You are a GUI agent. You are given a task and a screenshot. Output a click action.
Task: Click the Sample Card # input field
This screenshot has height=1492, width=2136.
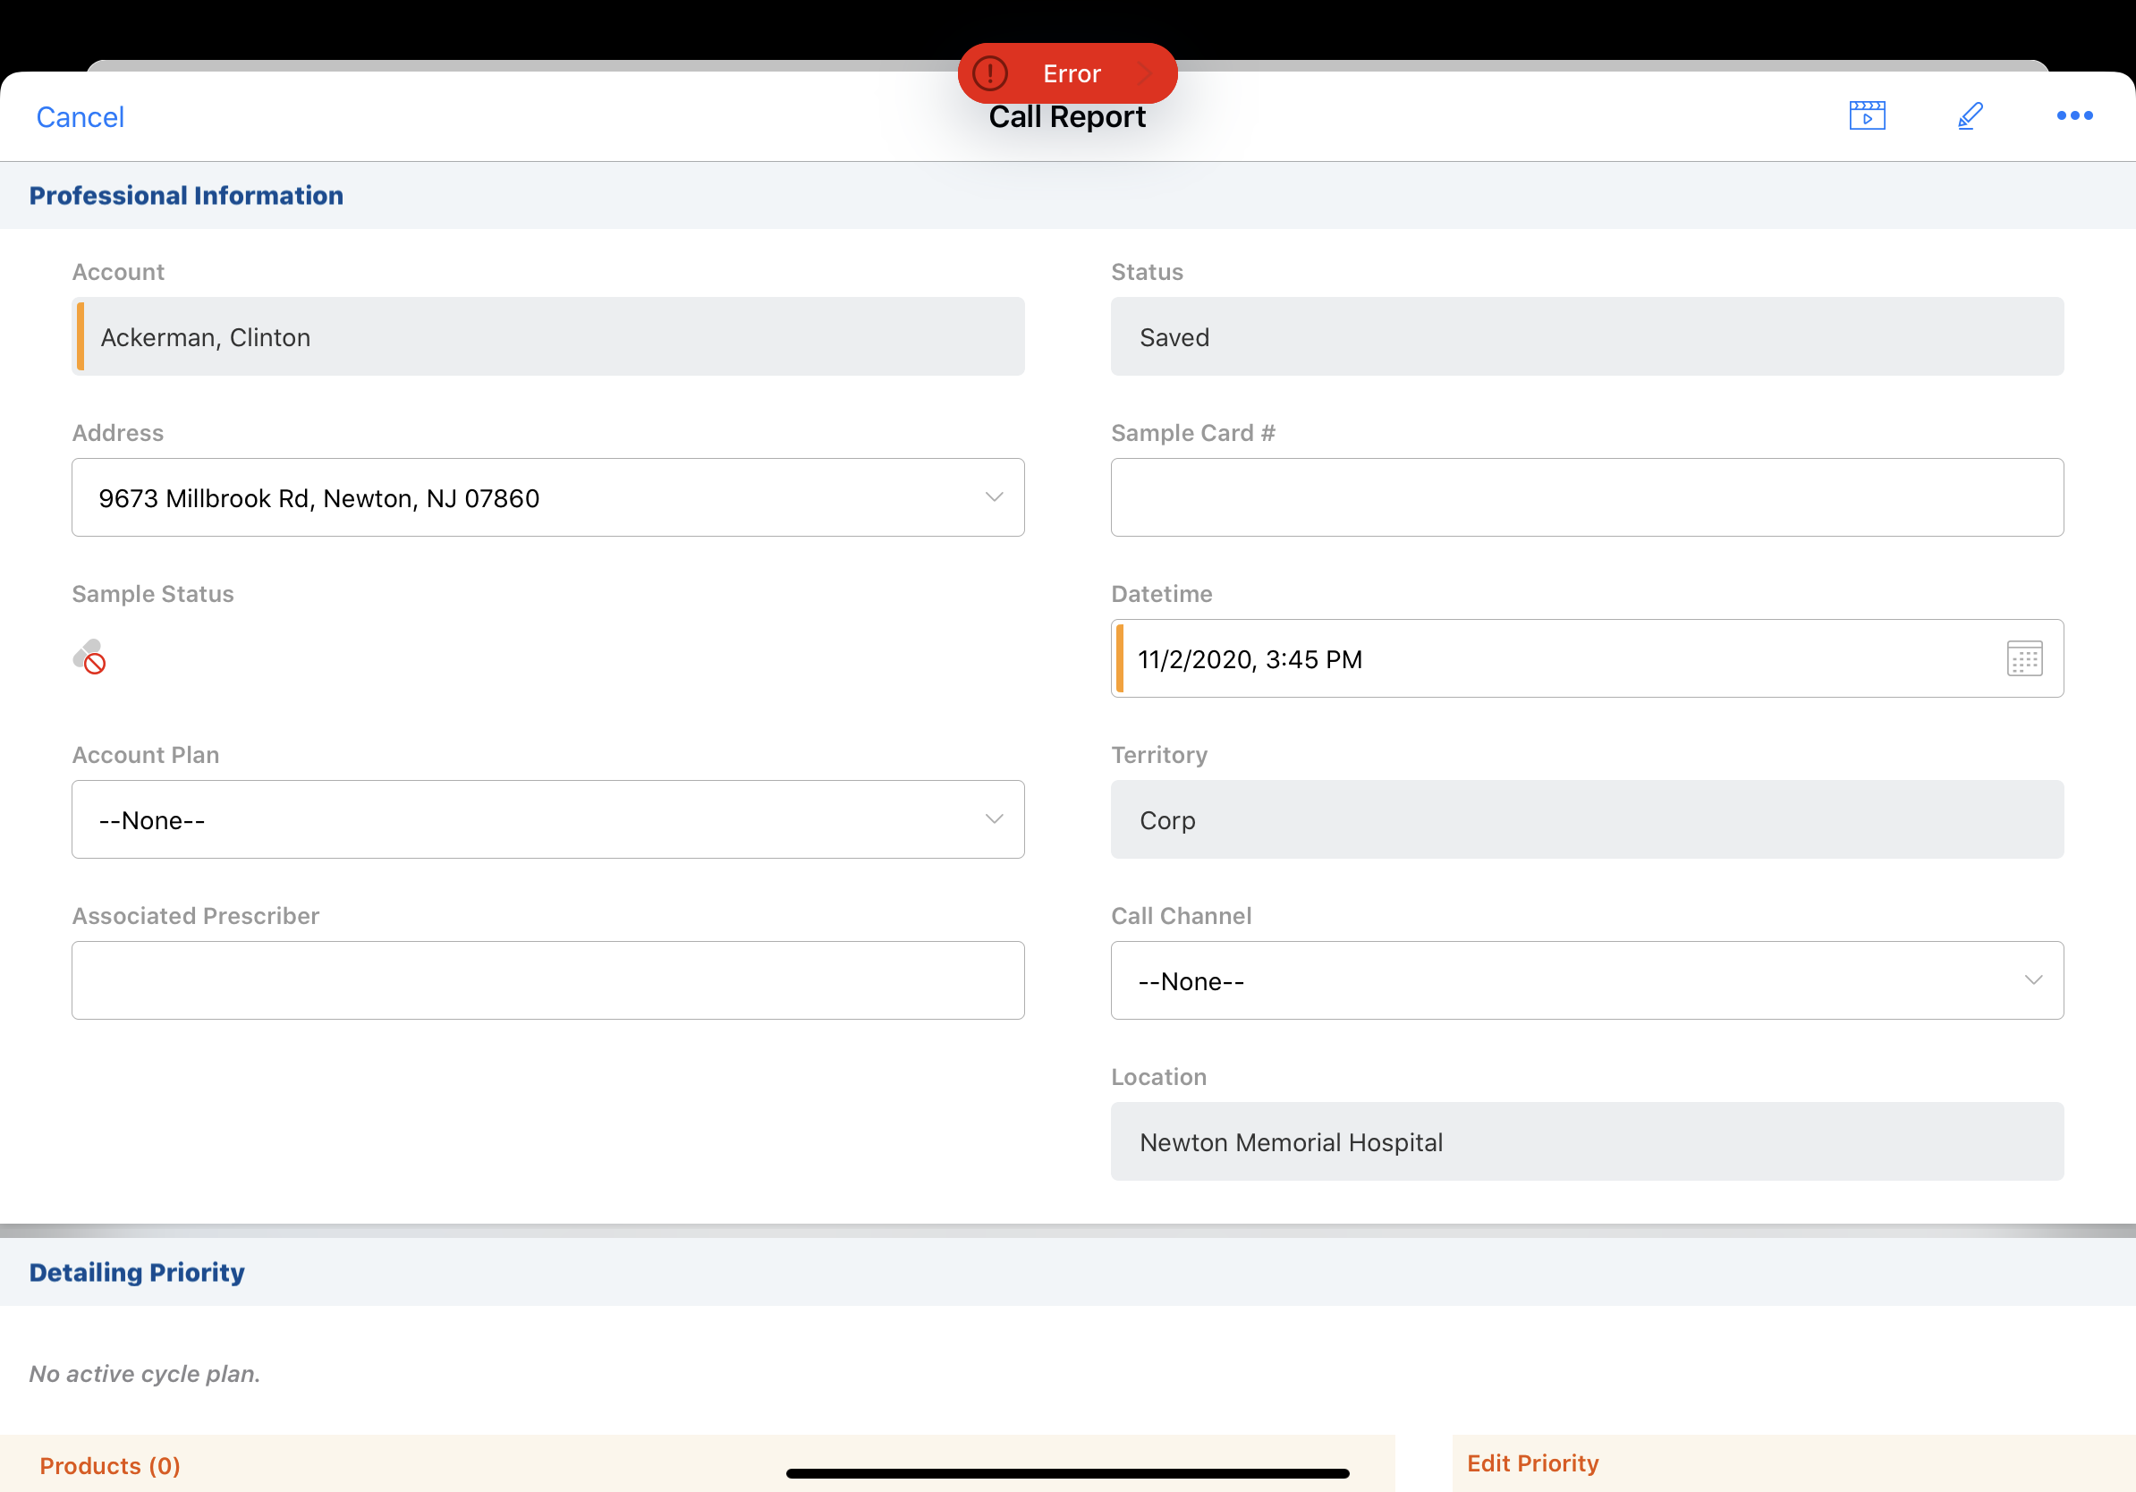[1586, 497]
